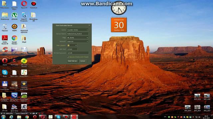Open the uTorrent desktop icon

point(14,16)
